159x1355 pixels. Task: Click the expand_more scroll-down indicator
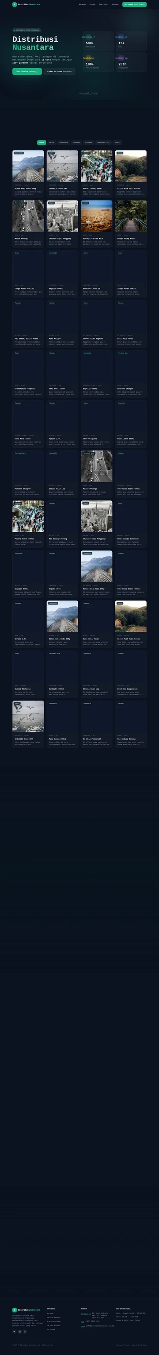(88, 93)
